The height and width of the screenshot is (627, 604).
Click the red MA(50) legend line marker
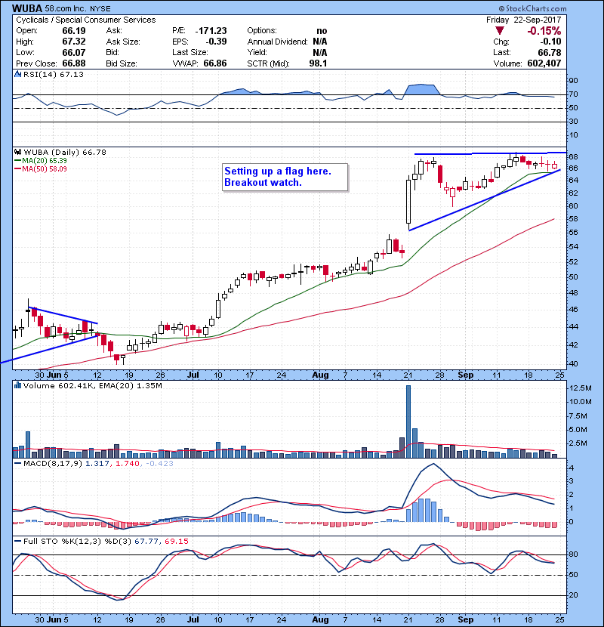coord(18,168)
